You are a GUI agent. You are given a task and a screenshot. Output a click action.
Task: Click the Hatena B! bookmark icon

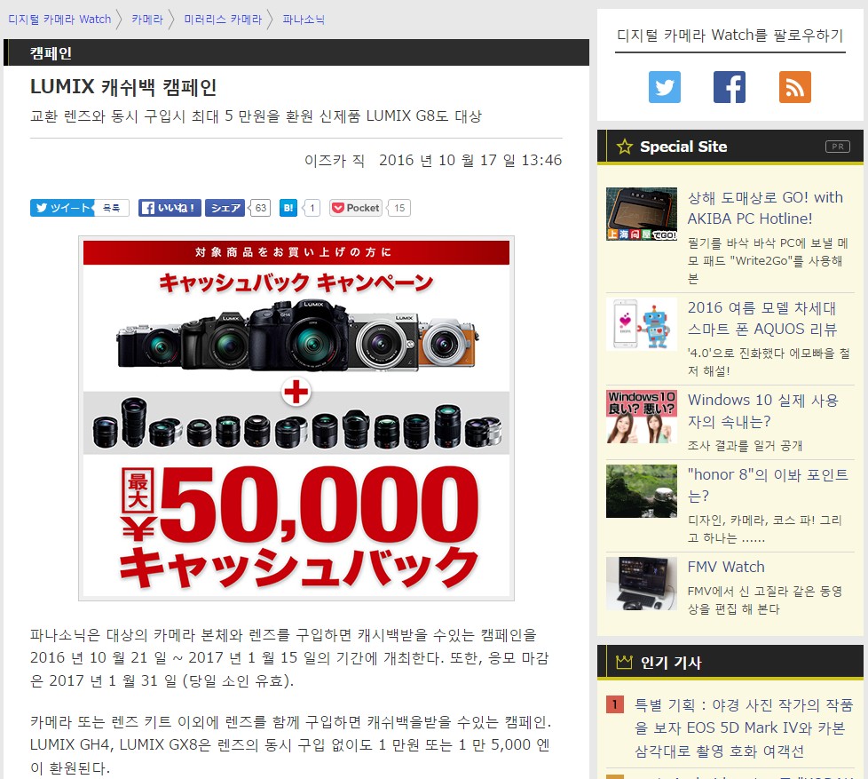click(288, 208)
